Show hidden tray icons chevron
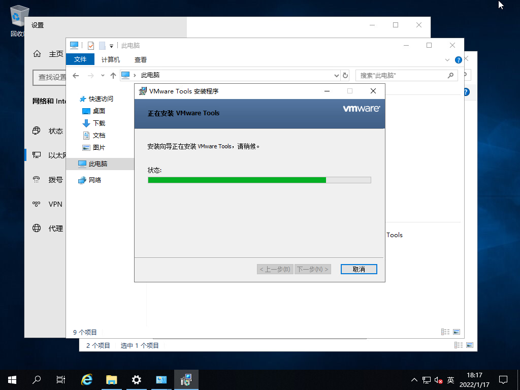Screen dimensions: 520x390 414,380
